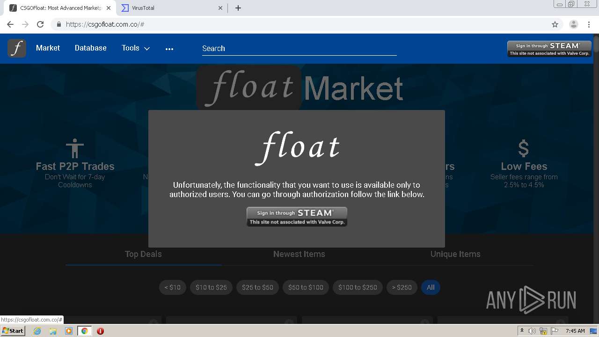Show hidden system tray icons
599x337 pixels.
pos(522,331)
